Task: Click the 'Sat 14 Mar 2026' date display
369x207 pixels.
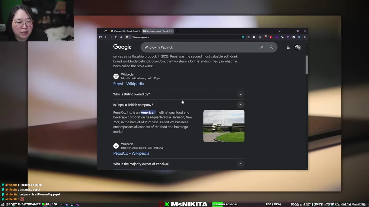Action: pos(353,204)
